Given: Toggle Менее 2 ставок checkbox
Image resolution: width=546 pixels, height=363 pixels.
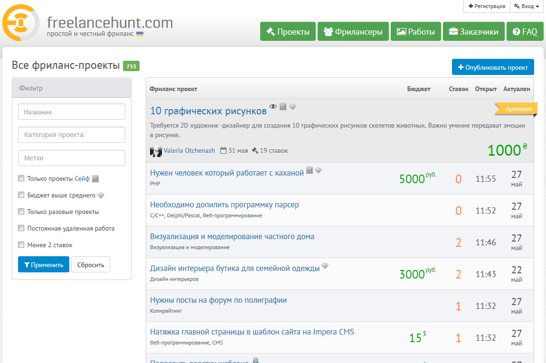Looking at the screenshot, I should (x=21, y=245).
